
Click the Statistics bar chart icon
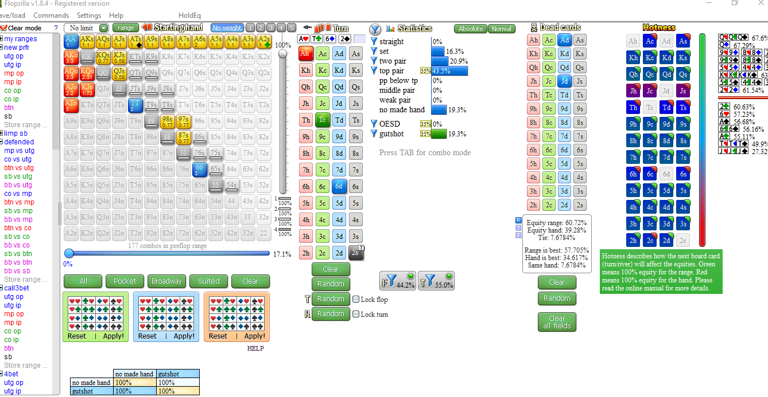click(391, 28)
